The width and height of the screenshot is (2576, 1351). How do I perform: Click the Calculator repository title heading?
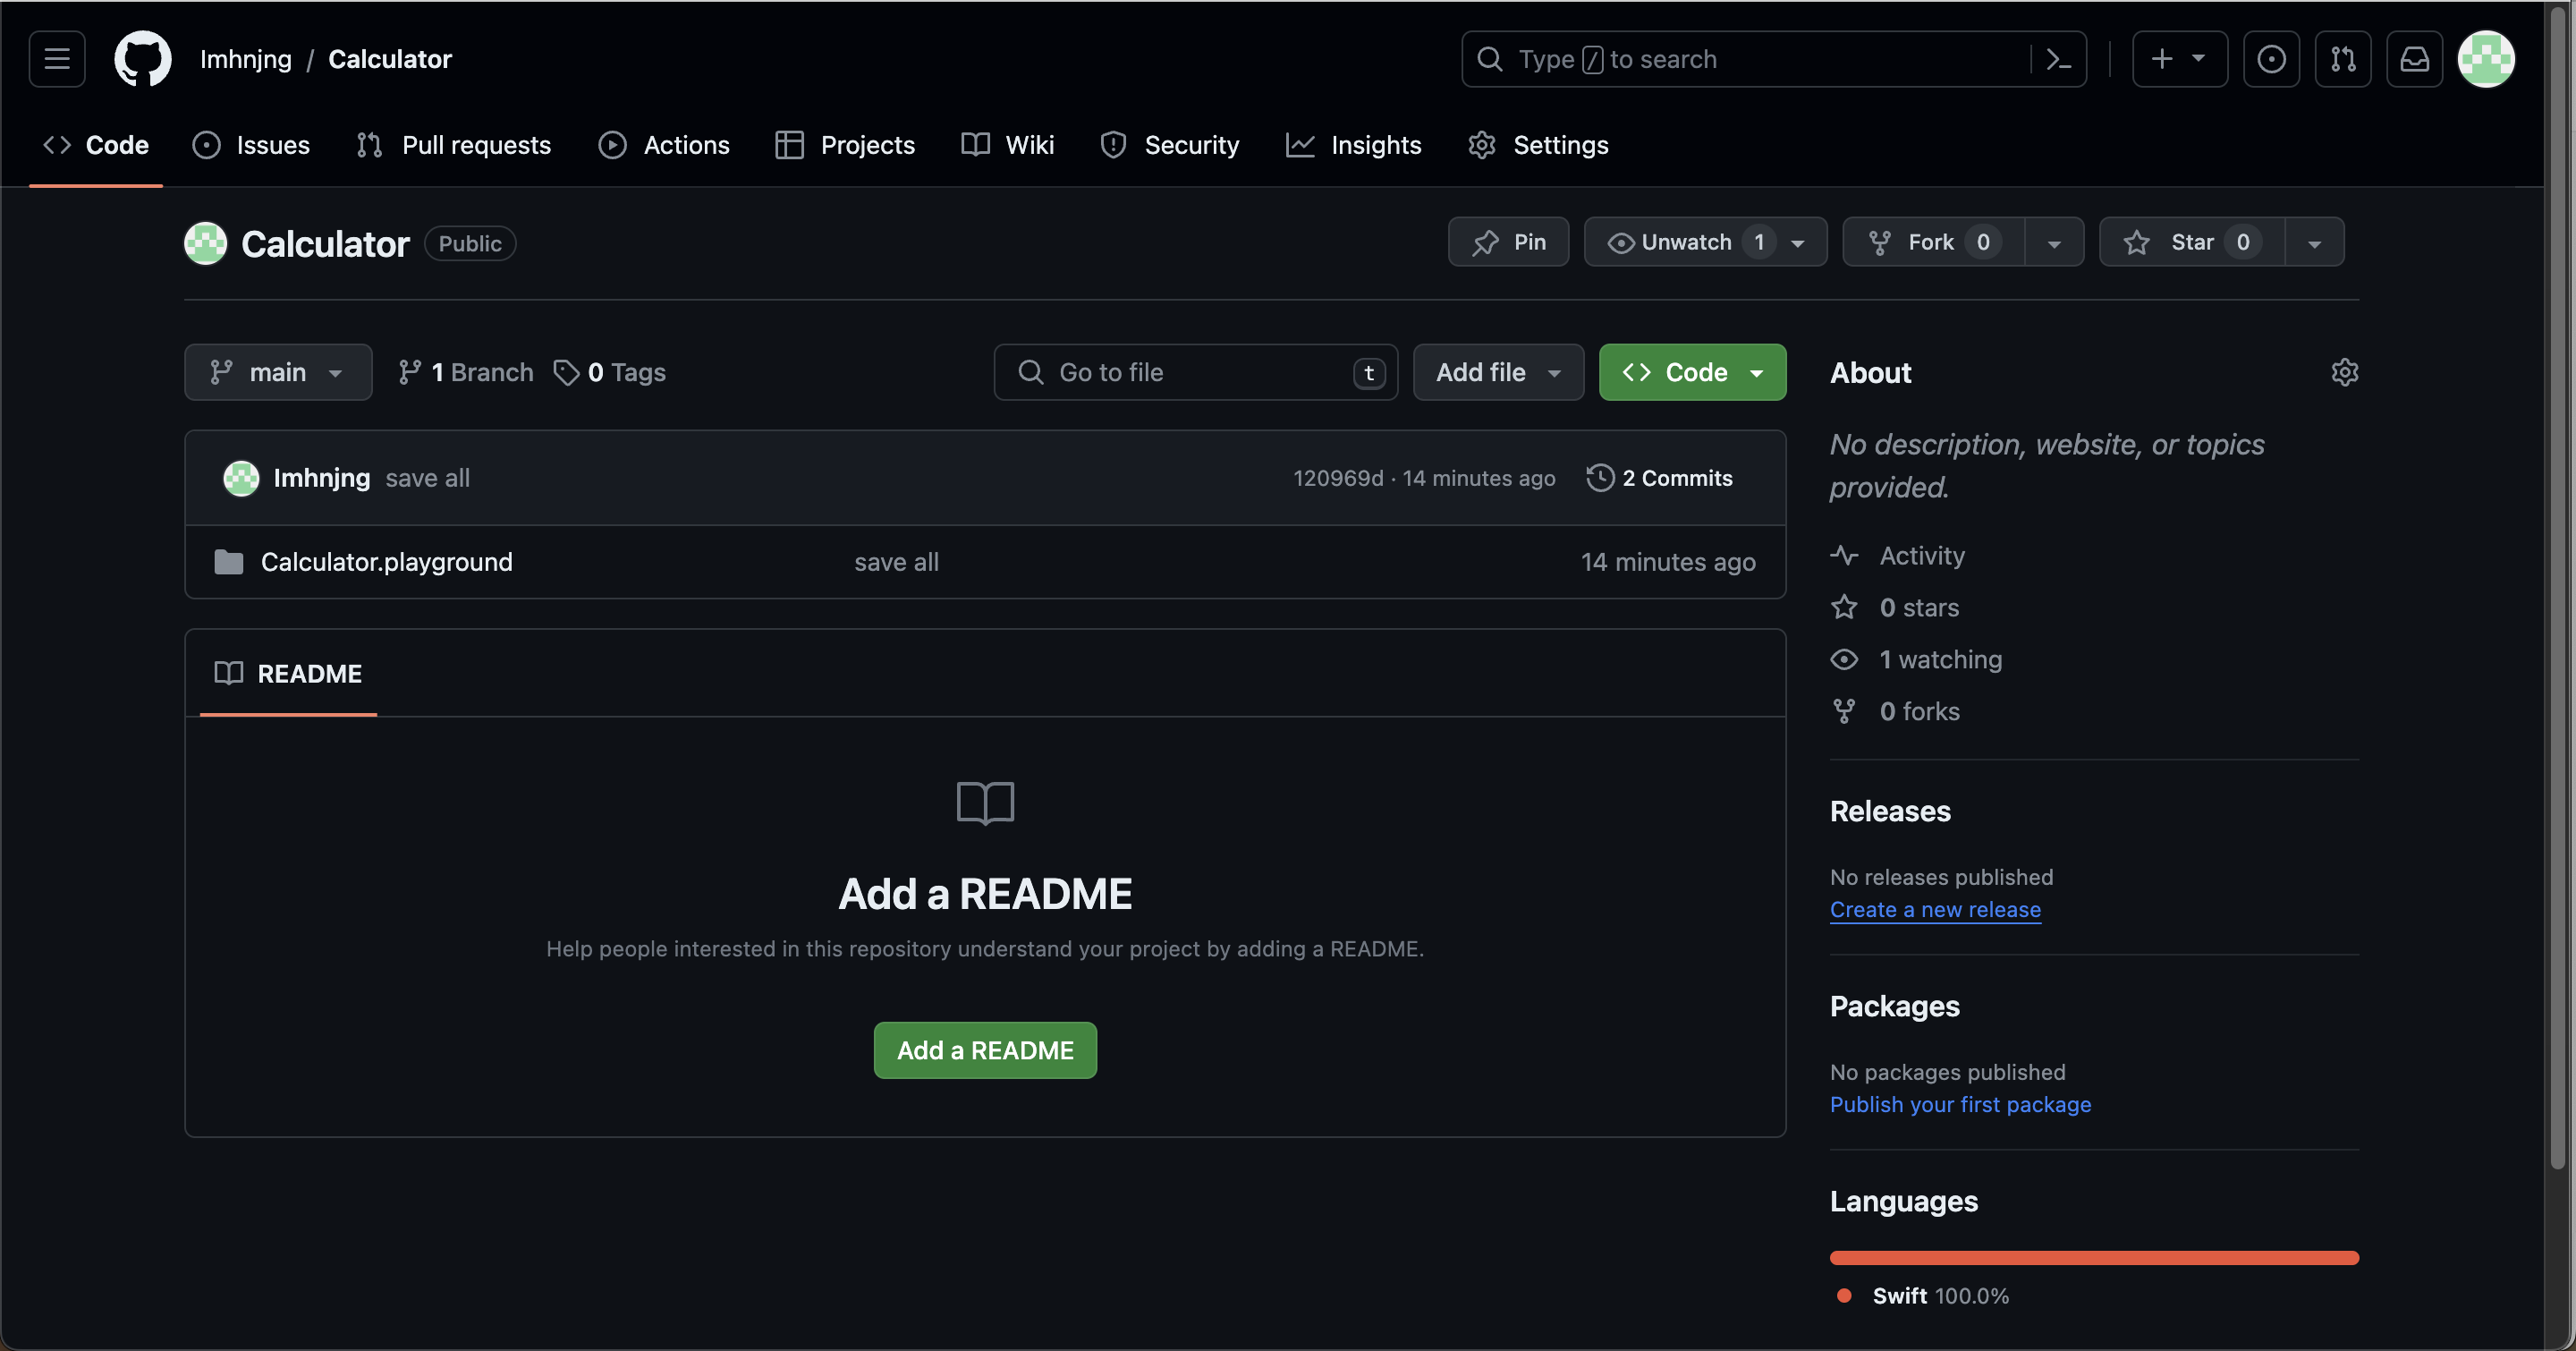click(325, 243)
